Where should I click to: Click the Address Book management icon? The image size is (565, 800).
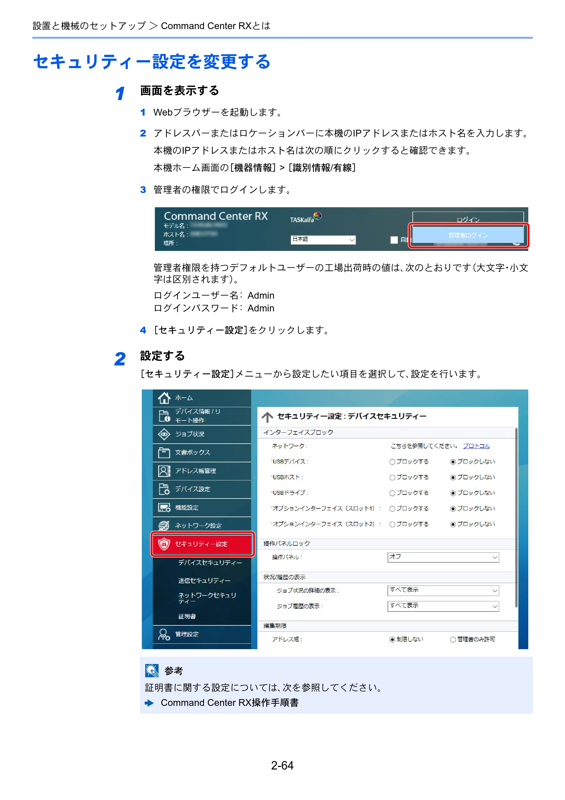pos(164,471)
